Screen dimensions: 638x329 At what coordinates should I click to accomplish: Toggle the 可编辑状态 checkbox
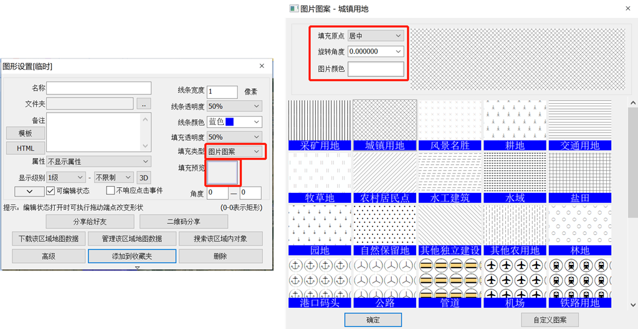coord(51,190)
